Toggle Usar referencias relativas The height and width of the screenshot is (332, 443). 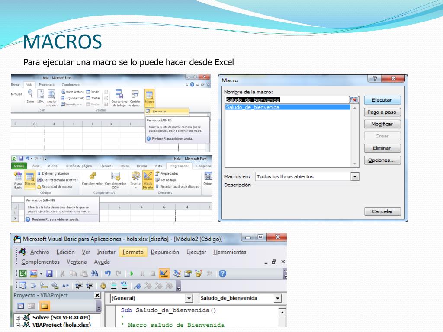click(58, 180)
